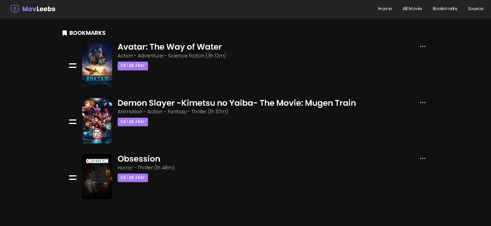Open three-dot menu for Avatar: The Way of Water
This screenshot has width=491, height=226.
[x=423, y=46]
